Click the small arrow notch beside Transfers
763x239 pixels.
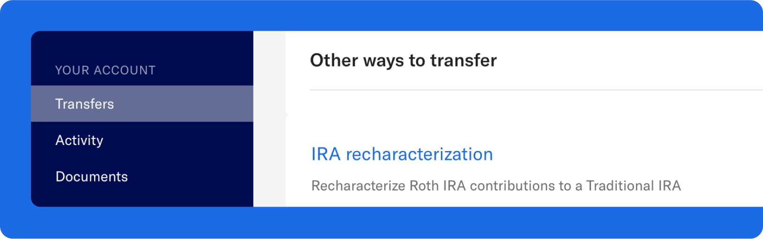click(x=286, y=114)
